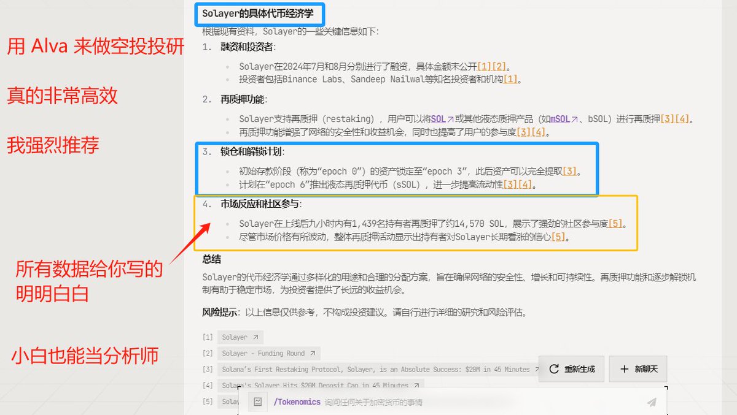Click citation [4] after 用户的参与度

539,132
